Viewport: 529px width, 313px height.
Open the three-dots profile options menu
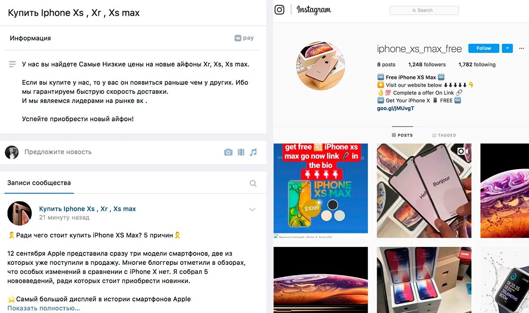tap(522, 48)
